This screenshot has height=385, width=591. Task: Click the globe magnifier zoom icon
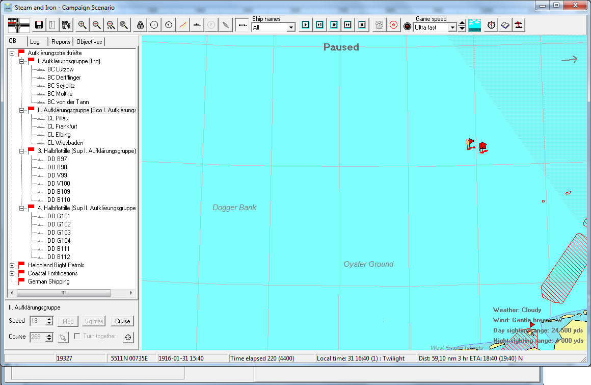pos(124,25)
